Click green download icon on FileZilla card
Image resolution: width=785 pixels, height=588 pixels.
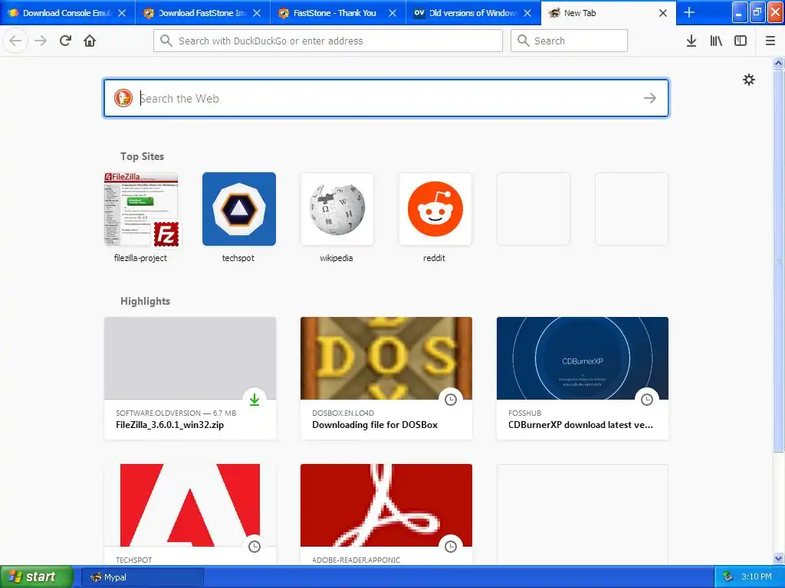(x=255, y=400)
